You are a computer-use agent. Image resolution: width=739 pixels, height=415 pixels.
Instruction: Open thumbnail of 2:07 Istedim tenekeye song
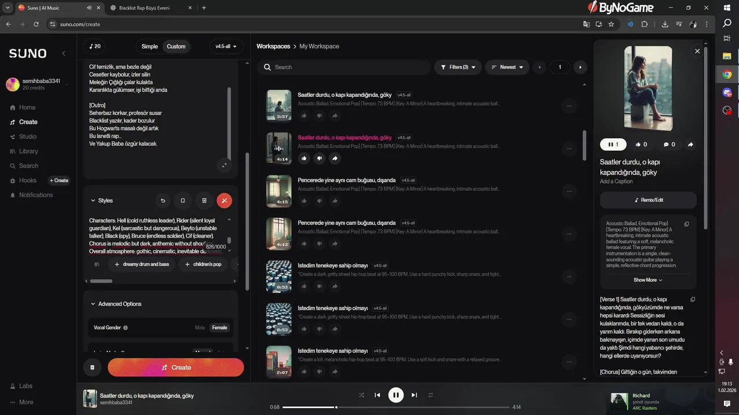279,361
